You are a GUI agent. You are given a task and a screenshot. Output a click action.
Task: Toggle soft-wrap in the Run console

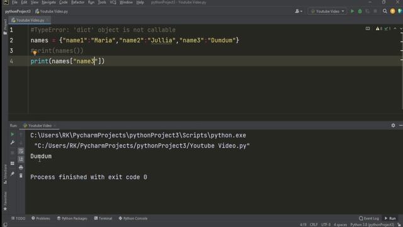coord(21,151)
